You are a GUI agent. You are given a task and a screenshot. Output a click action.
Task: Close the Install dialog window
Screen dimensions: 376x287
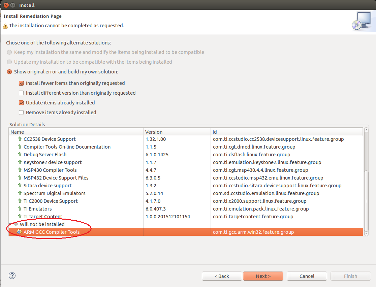(x=6, y=5)
